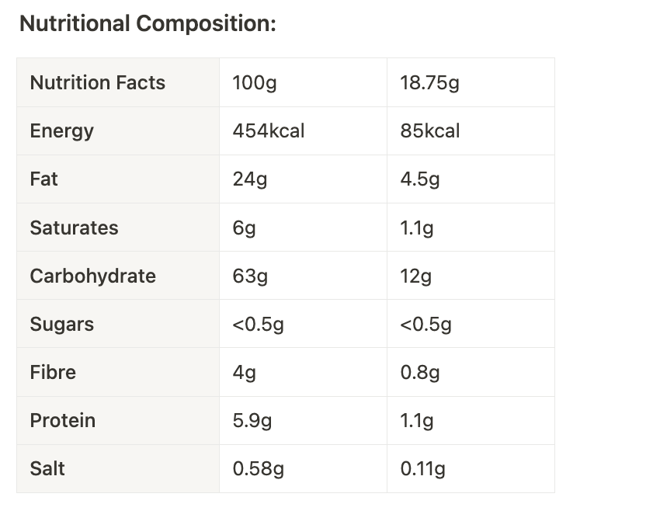The width and height of the screenshot is (660, 511).
Task: Click the 85kcal energy cell
Action: point(471,131)
